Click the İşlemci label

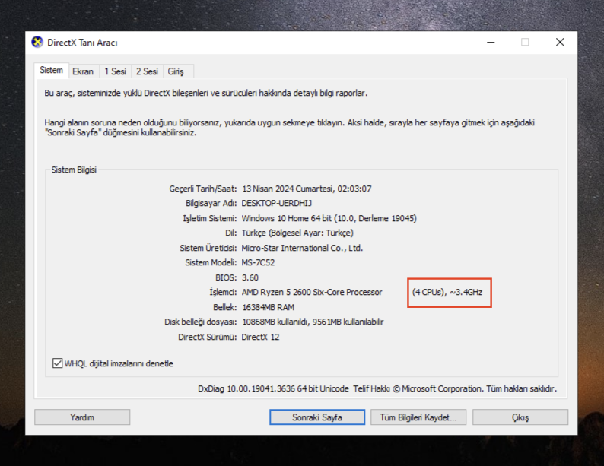[223, 292]
